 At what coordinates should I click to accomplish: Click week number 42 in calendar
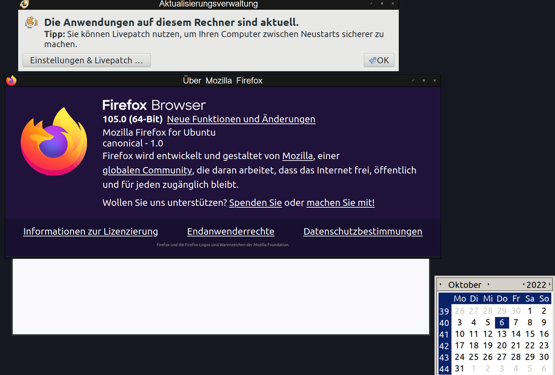click(444, 346)
